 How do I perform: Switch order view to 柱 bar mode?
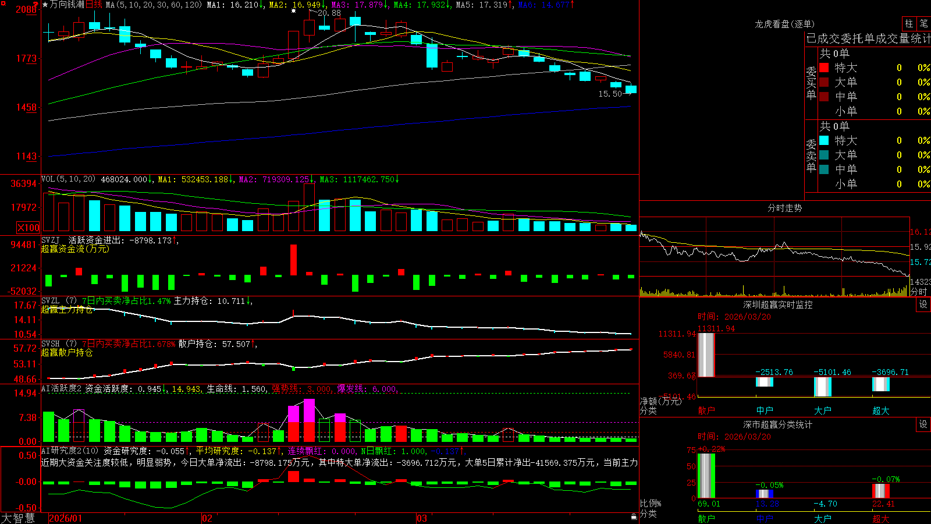(x=909, y=24)
